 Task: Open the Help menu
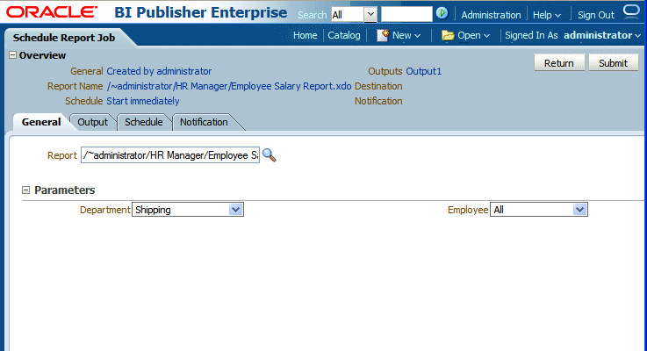tap(547, 15)
